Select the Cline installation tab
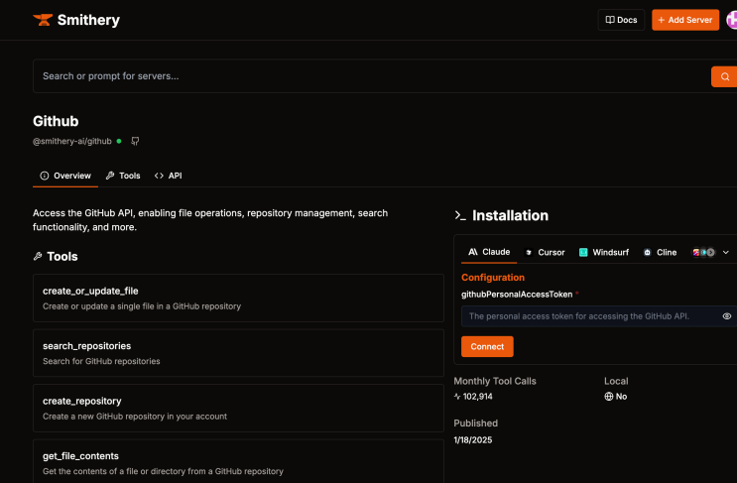The image size is (737, 483). (660, 252)
